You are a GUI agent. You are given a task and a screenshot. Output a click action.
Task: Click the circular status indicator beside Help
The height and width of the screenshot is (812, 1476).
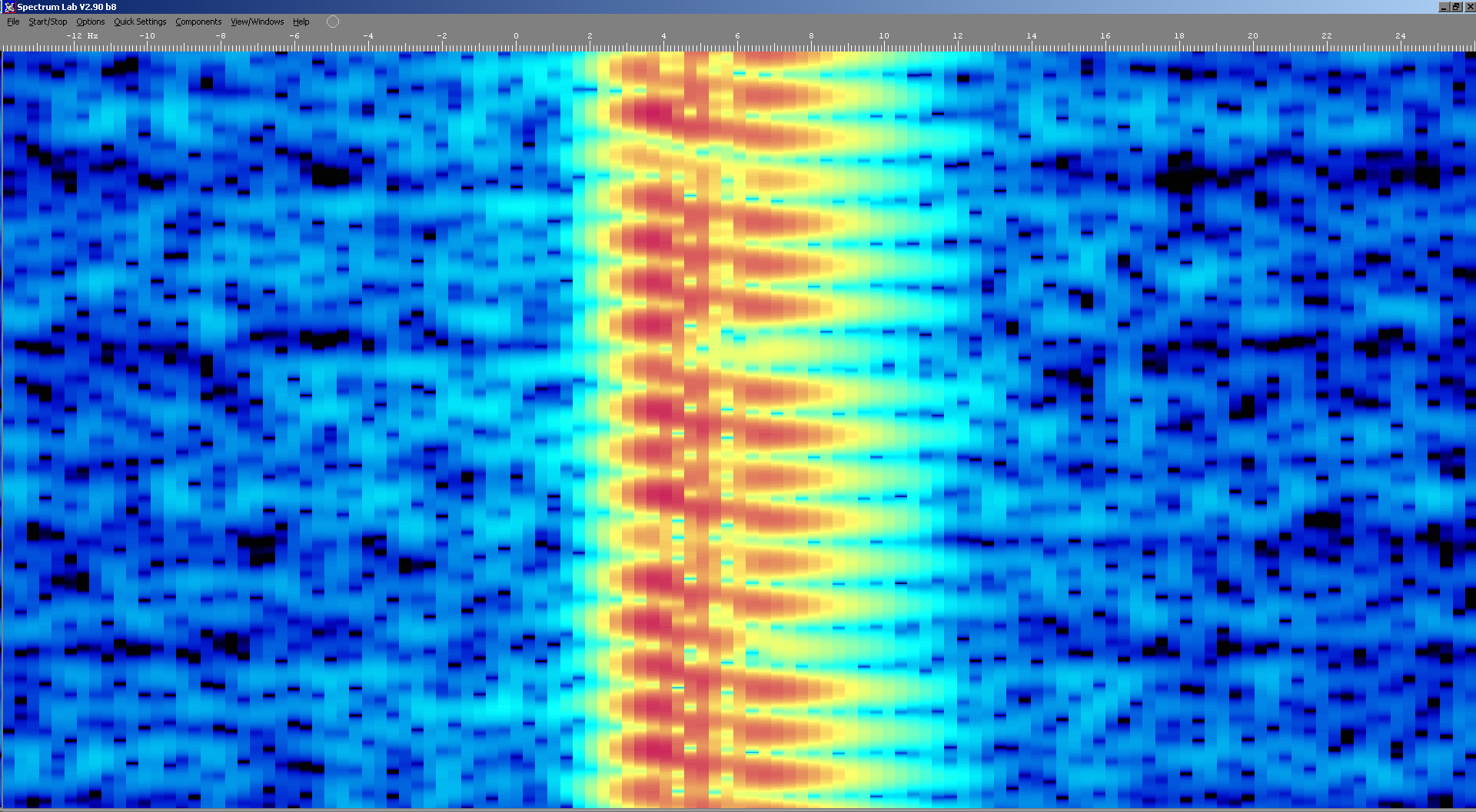point(333,22)
